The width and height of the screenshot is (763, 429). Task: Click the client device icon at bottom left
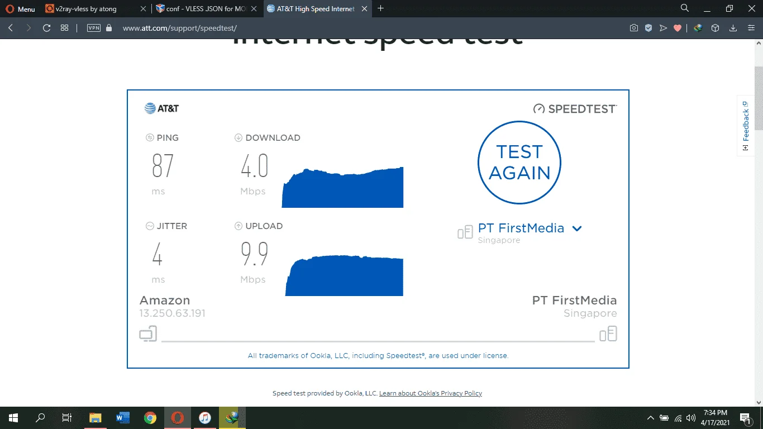[148, 334]
